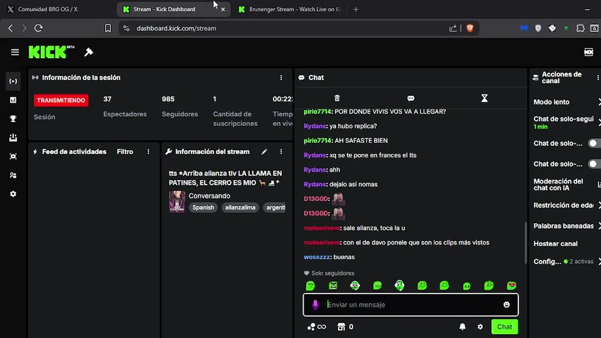
Task: Click the TRANSMITIENDO status badge
Action: click(x=61, y=100)
